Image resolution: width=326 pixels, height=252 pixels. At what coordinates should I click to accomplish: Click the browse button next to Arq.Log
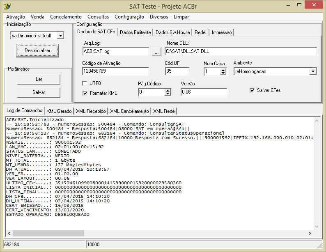click(x=156, y=52)
